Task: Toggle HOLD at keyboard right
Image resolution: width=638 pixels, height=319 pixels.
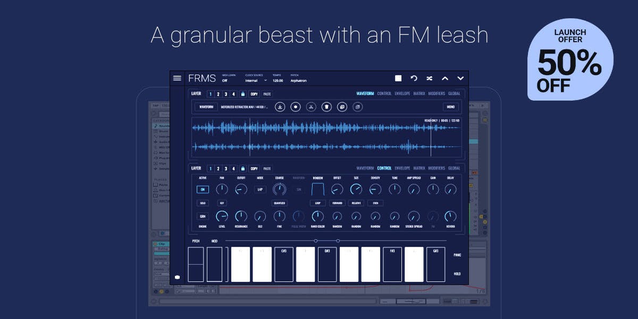Action: click(457, 273)
